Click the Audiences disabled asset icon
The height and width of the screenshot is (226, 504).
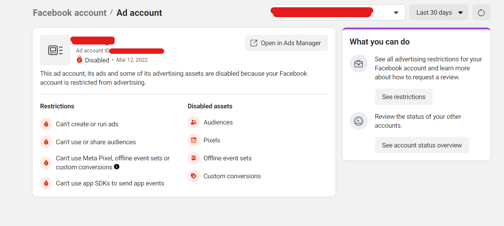[193, 122]
